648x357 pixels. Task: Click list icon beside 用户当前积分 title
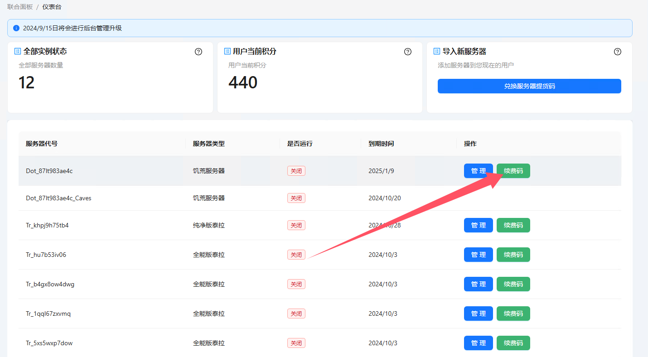tap(227, 51)
